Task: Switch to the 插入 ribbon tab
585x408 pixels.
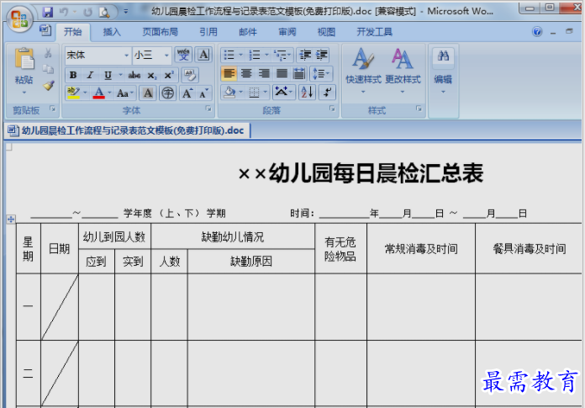Action: coord(112,32)
